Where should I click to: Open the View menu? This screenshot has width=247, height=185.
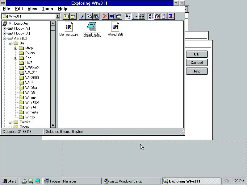[x=32, y=9]
